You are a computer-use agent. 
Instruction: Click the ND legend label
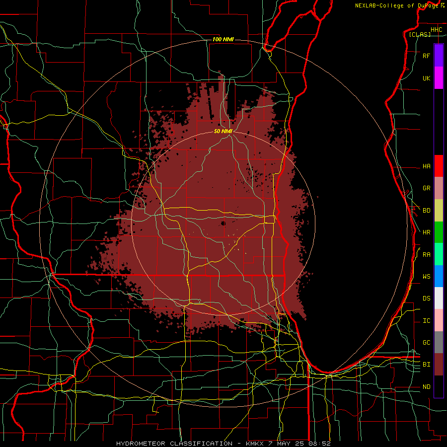pos(426,387)
